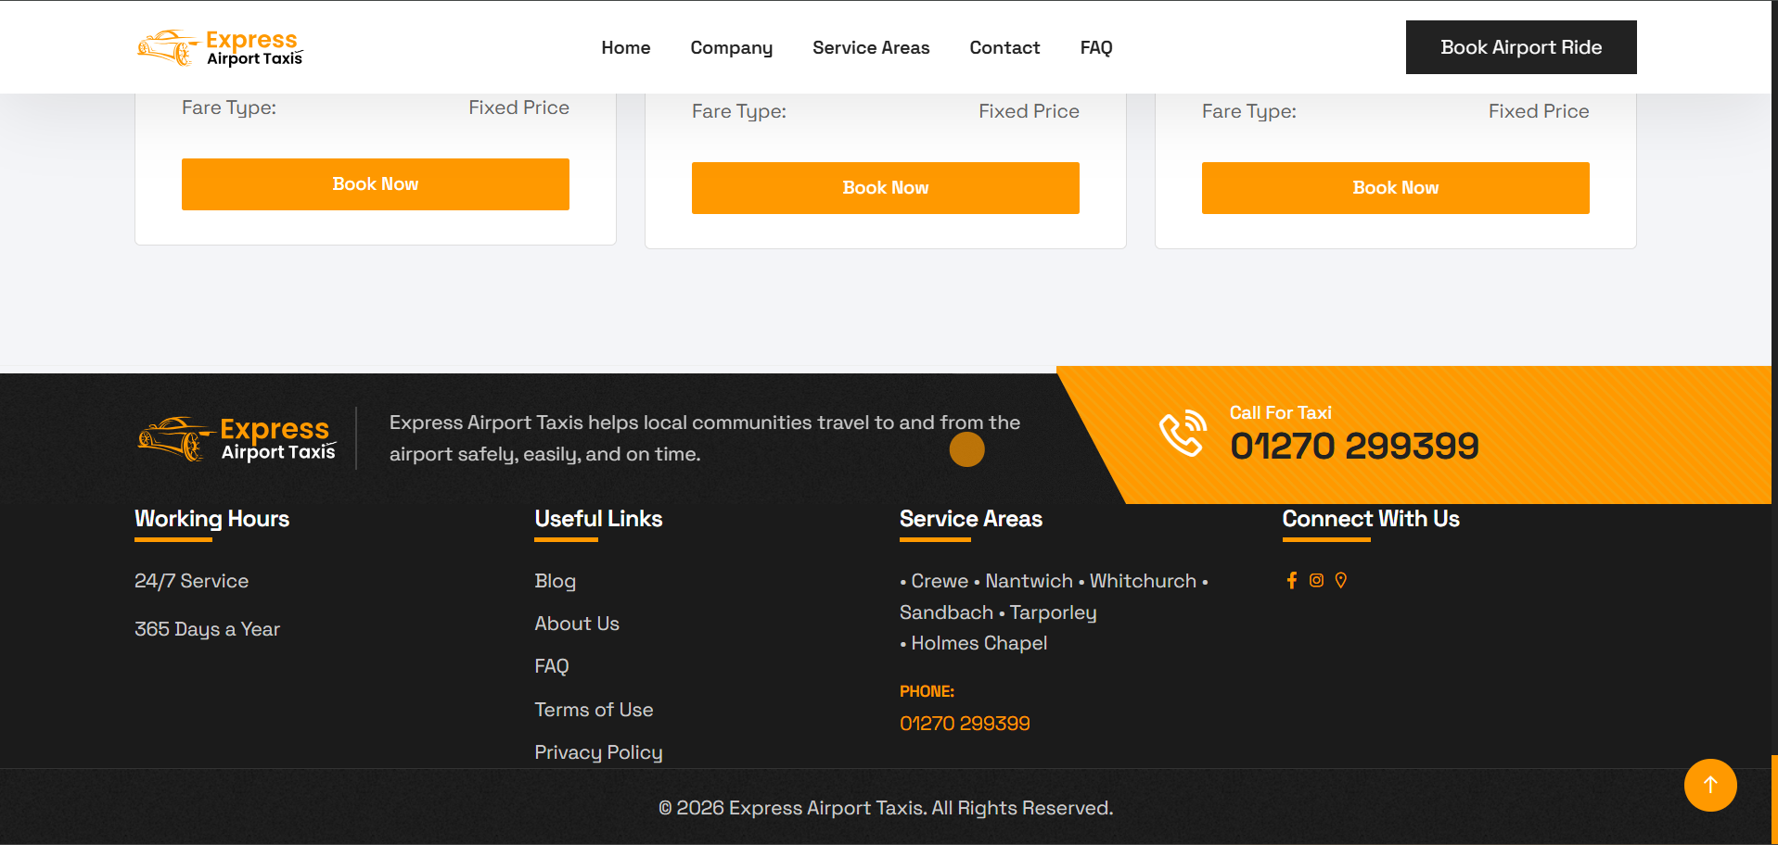
Task: Open the Instagram social icon
Action: [x=1316, y=580]
